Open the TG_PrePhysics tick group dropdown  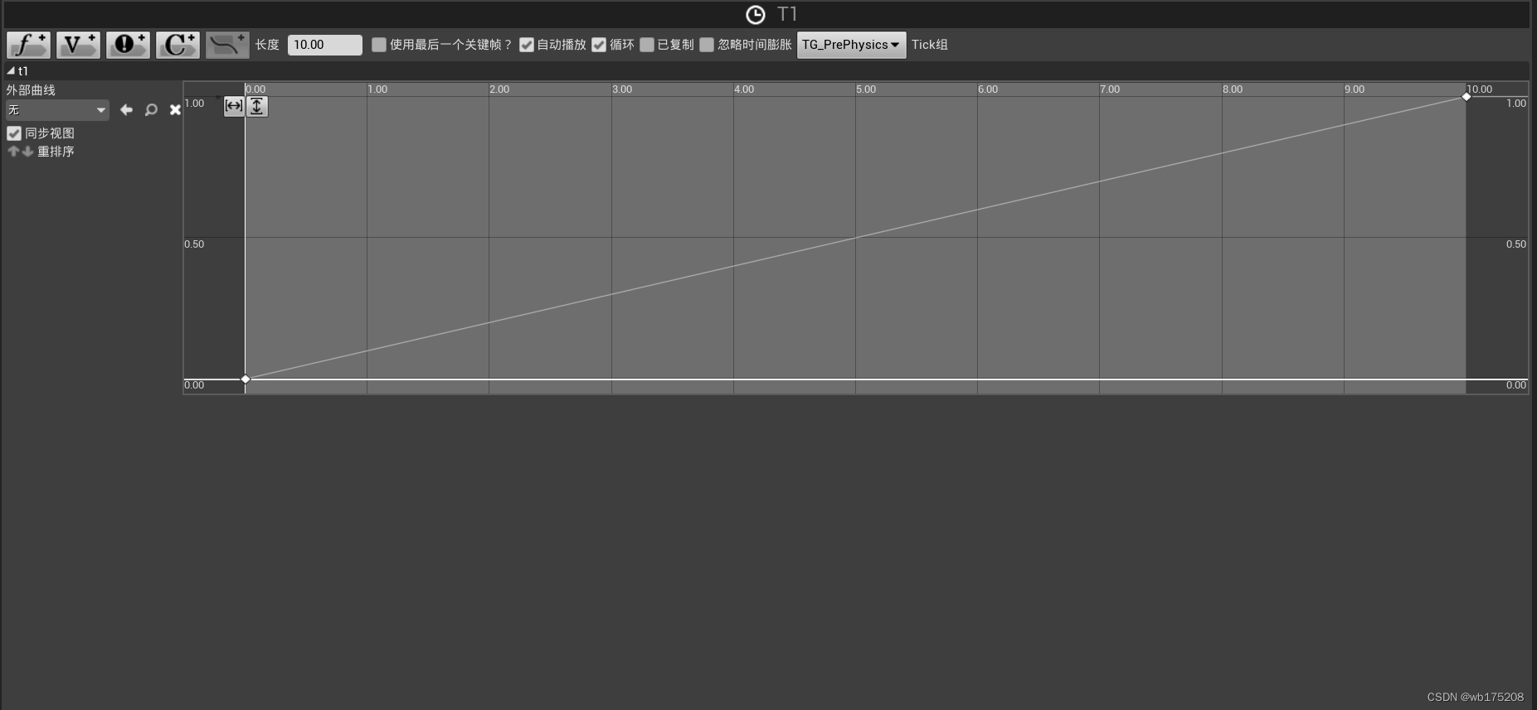click(851, 45)
